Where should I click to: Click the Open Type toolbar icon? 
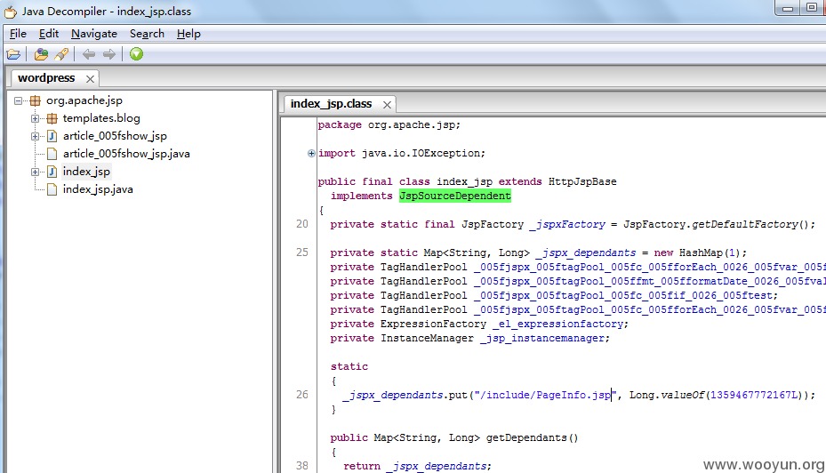pyautogui.click(x=41, y=54)
